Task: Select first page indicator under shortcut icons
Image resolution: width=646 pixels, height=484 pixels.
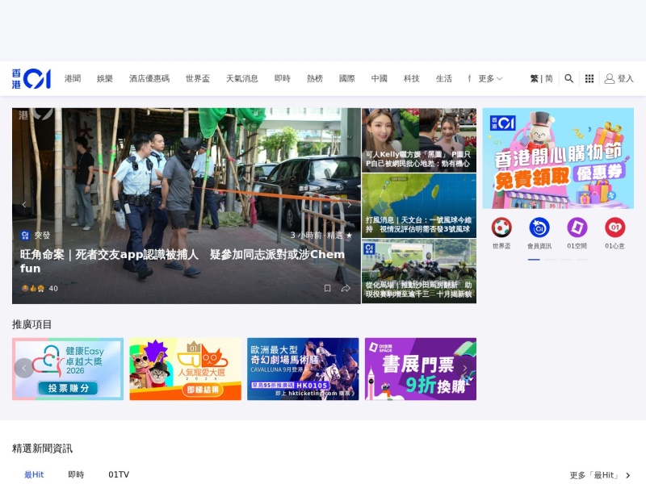Action: [x=534, y=259]
